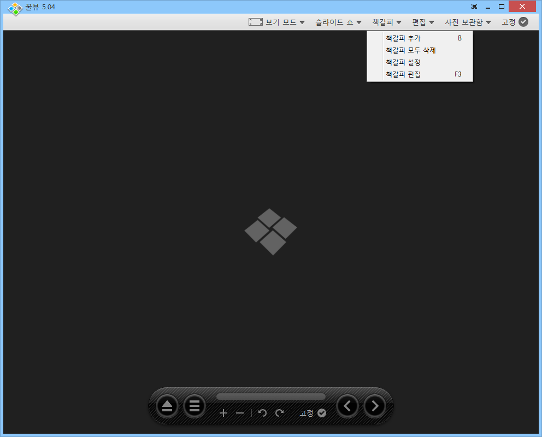The height and width of the screenshot is (437, 542).
Task: Maximize the 꿀뷰 window
Action: click(502, 6)
